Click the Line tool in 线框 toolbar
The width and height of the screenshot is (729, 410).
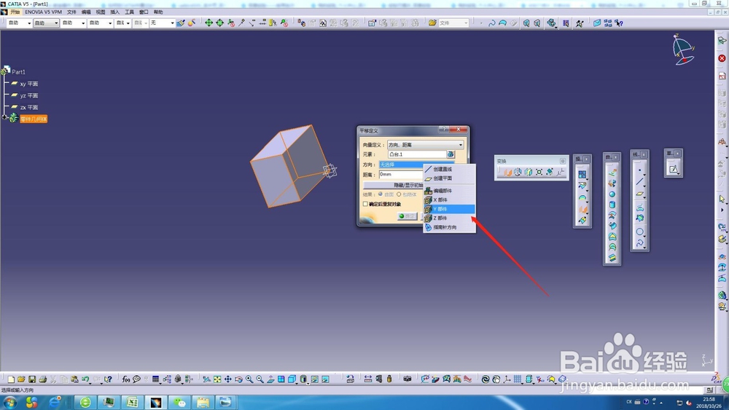click(x=640, y=182)
